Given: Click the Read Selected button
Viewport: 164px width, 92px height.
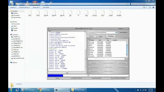Looking at the screenshot, I should click(122, 67).
